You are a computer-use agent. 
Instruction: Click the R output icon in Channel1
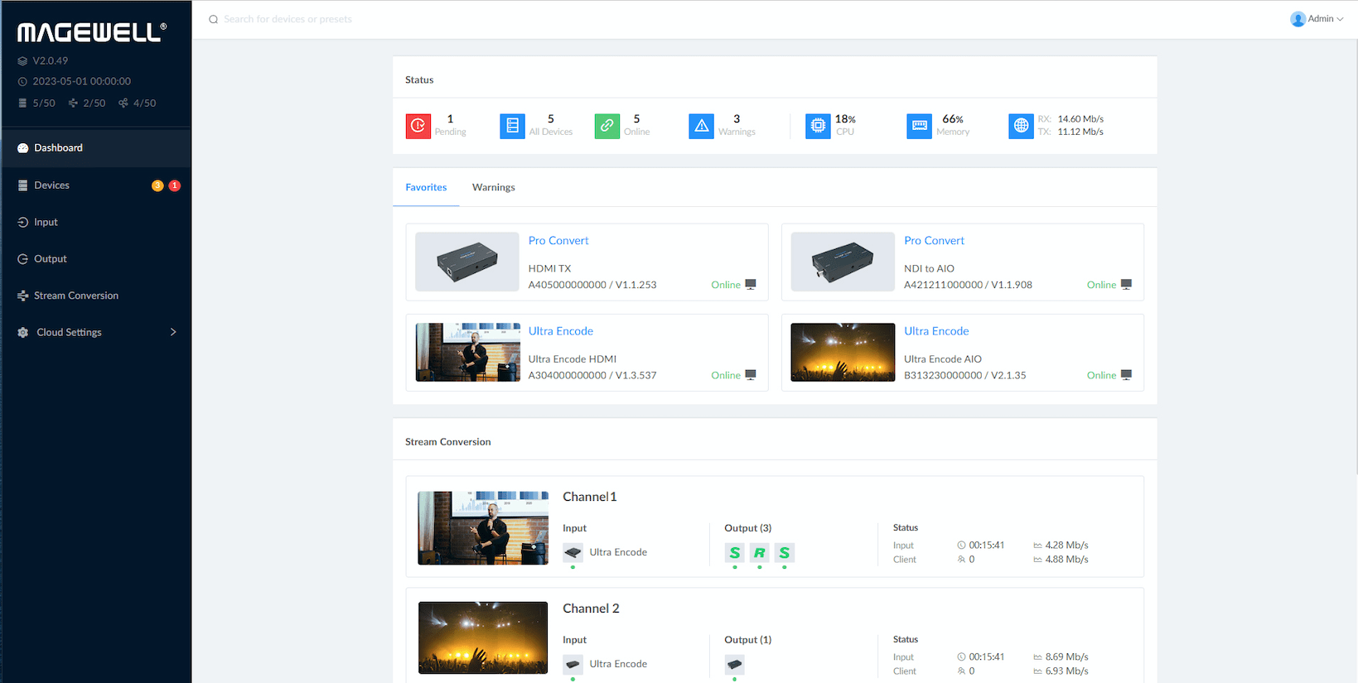[x=760, y=552]
